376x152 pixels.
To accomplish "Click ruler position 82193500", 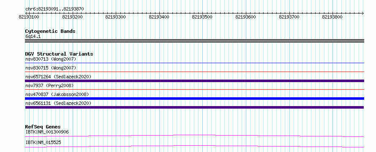I will point(202,17).
